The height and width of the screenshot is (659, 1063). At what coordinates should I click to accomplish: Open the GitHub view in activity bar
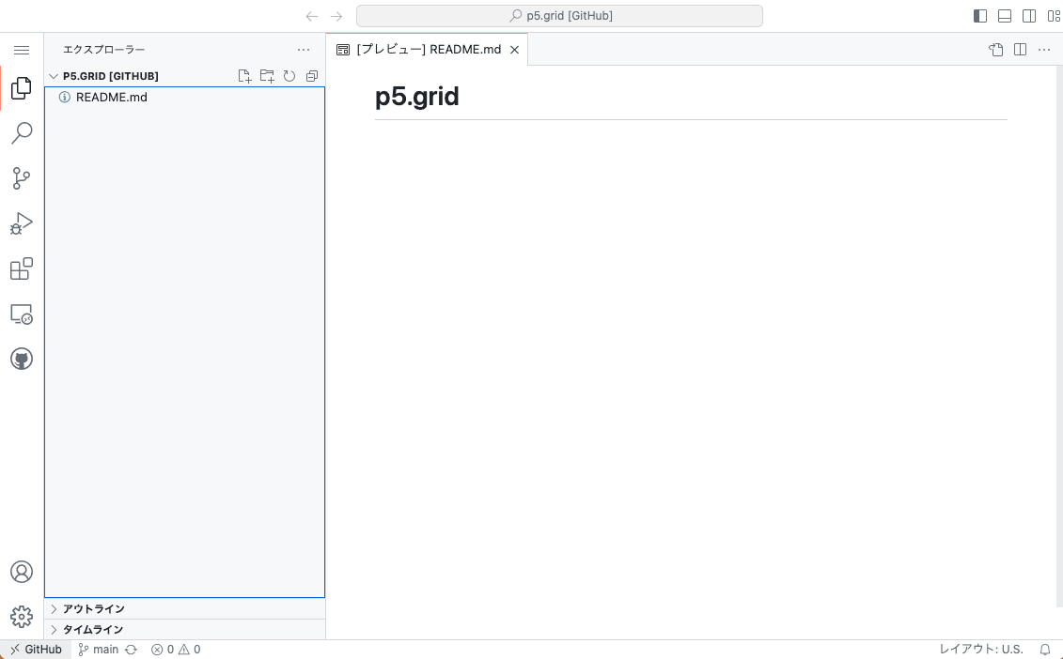point(22,359)
